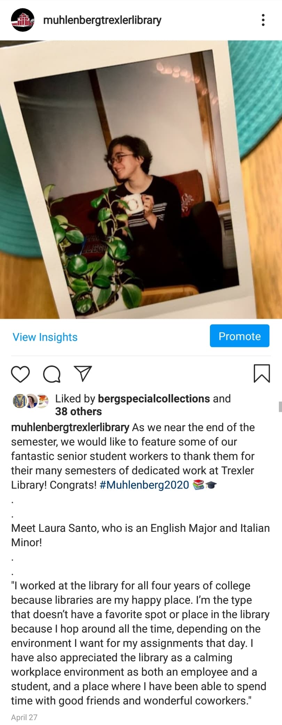Open the muhlenbergtrexlerlibrary profile picture
282x725 pixels.
pos(23,20)
